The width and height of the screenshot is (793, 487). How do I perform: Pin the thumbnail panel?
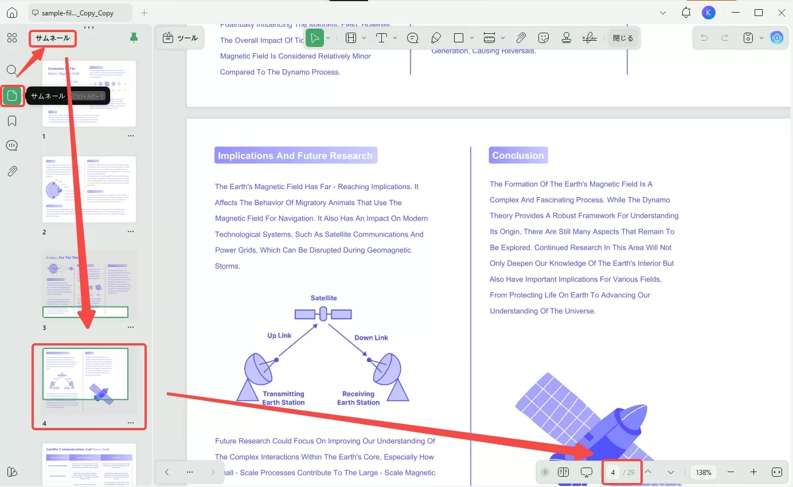click(x=134, y=38)
